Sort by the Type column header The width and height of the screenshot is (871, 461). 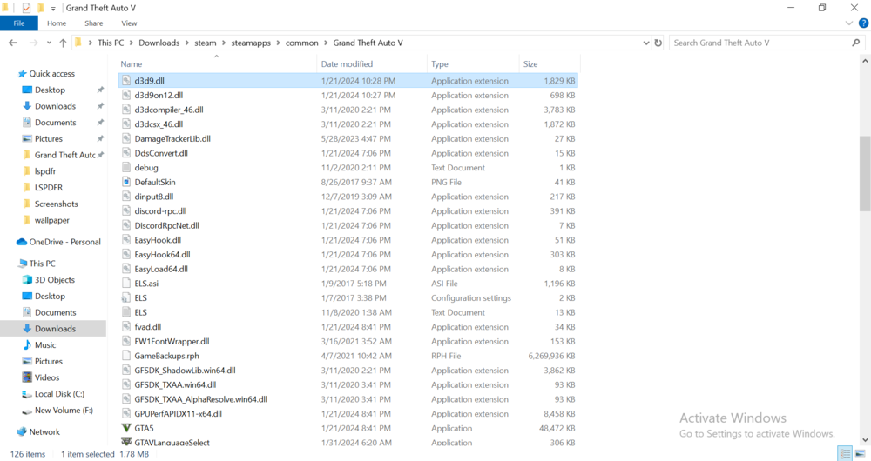pos(439,63)
